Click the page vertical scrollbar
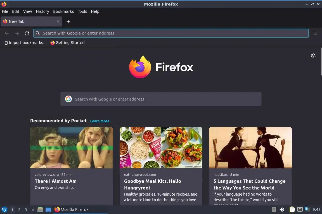The width and height of the screenshot is (322, 214). [x=321, y=61]
